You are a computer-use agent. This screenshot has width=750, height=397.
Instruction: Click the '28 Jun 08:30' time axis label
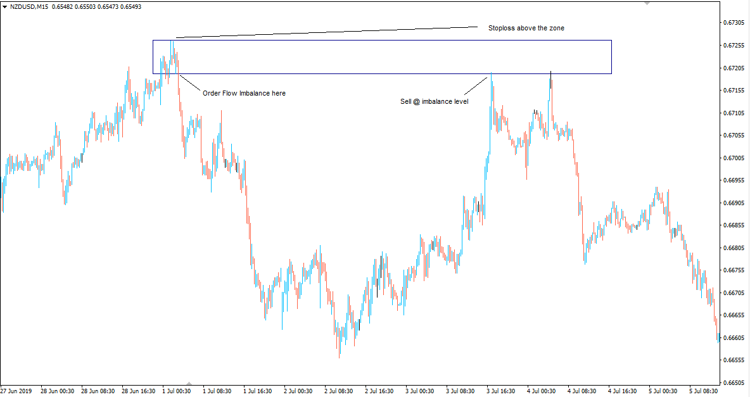click(98, 391)
